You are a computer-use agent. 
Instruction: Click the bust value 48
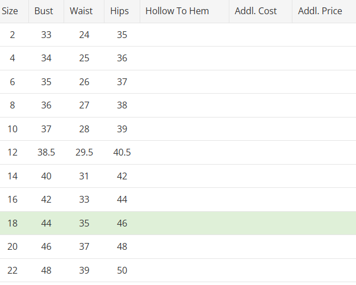46,271
